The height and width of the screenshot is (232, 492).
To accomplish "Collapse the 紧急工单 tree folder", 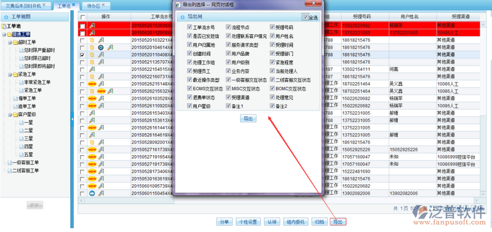I will (x=10, y=74).
